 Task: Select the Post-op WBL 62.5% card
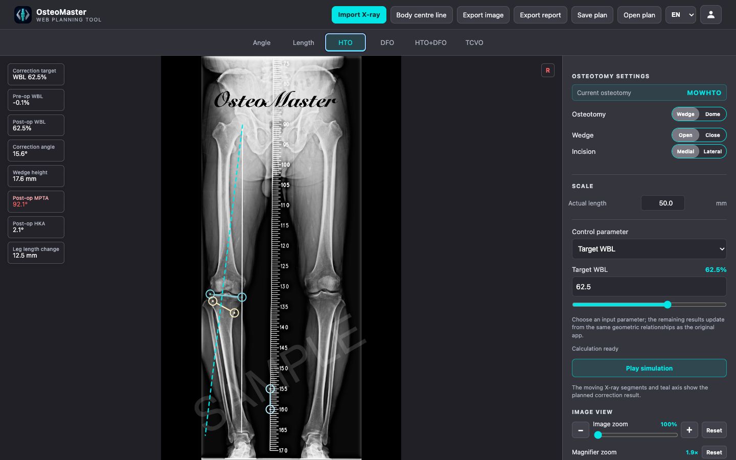coord(36,125)
